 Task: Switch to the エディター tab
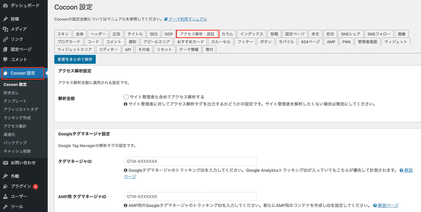tap(108, 49)
